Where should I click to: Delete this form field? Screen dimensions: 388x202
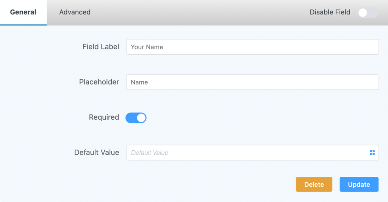click(x=314, y=185)
